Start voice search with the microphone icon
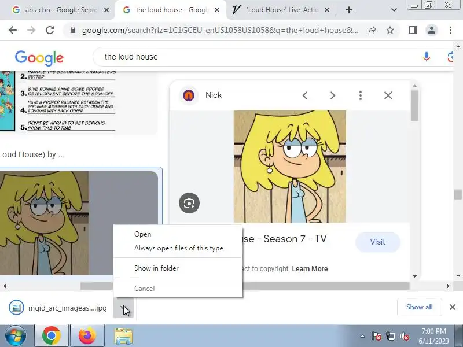Screen dimensions: 463x347 click(426, 57)
